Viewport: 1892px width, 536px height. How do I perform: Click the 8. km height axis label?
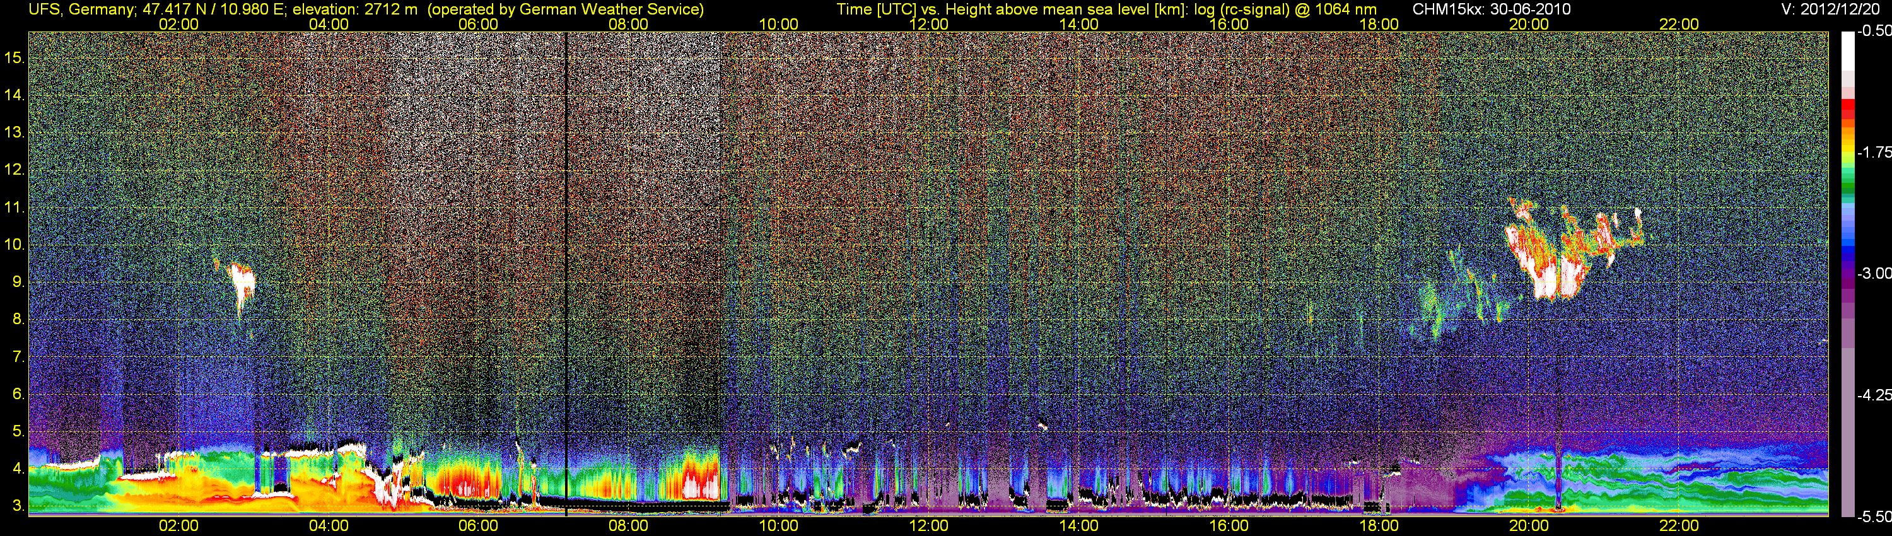[x=19, y=320]
